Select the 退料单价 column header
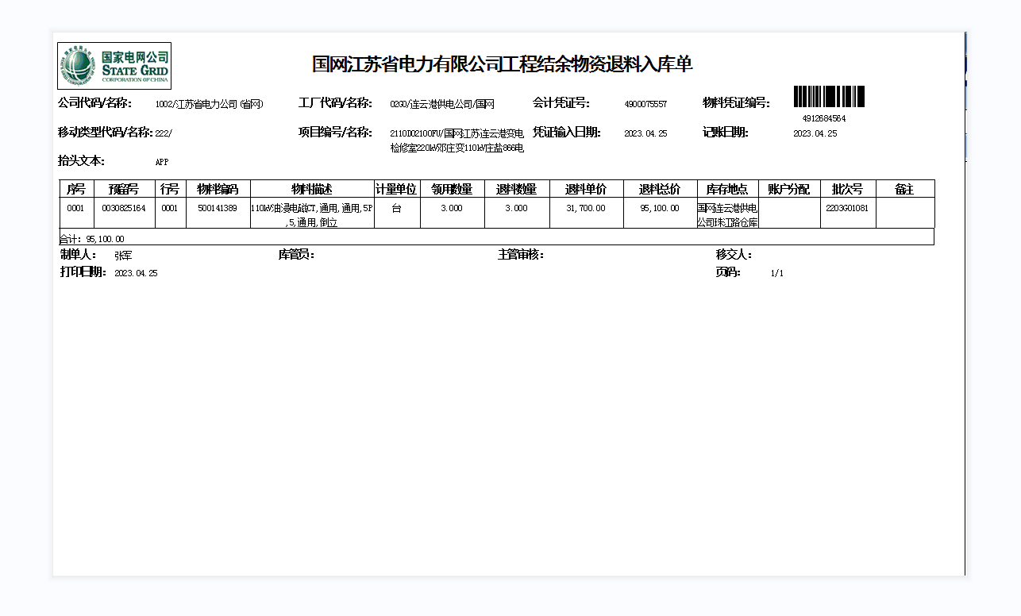 (586, 189)
